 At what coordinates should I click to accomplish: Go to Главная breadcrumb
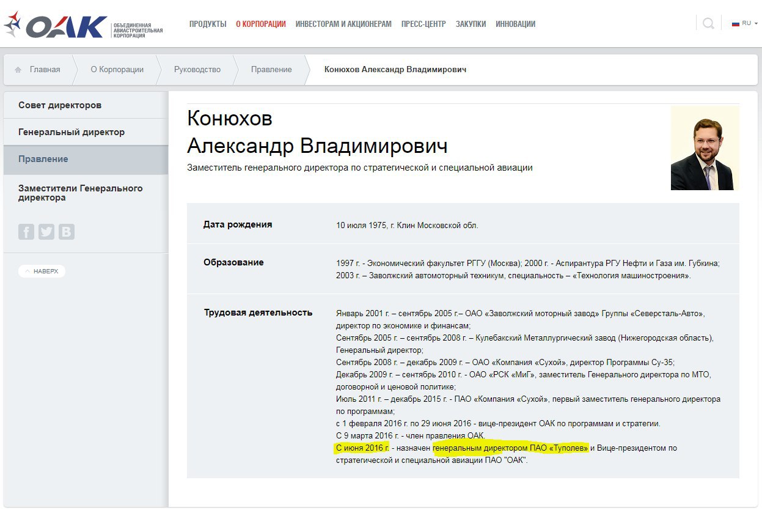[x=45, y=70]
